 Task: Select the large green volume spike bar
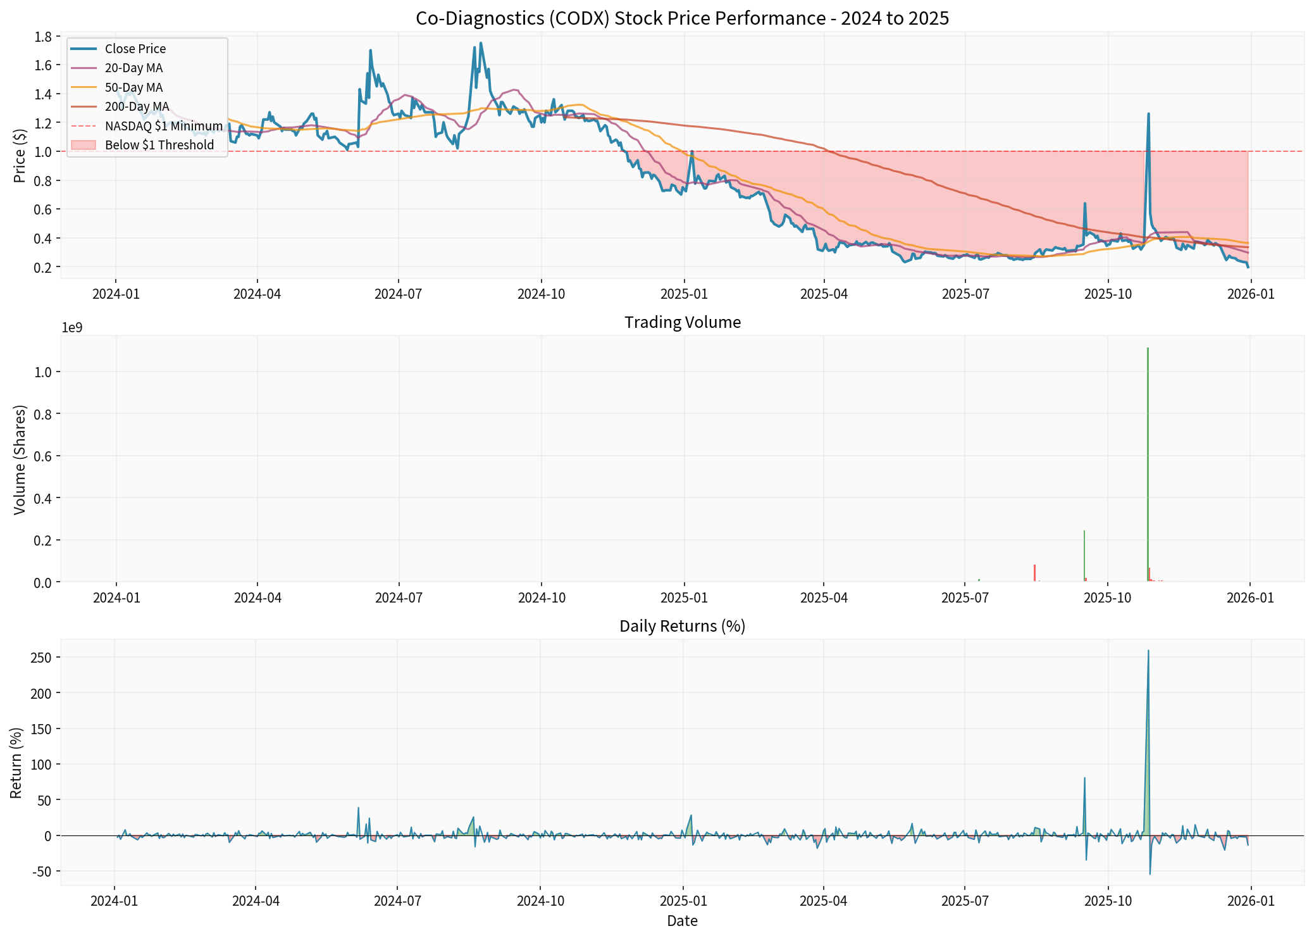pyautogui.click(x=1148, y=443)
